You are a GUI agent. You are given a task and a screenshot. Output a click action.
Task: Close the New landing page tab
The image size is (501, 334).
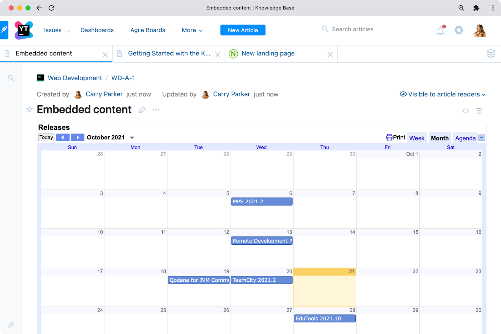click(x=330, y=55)
